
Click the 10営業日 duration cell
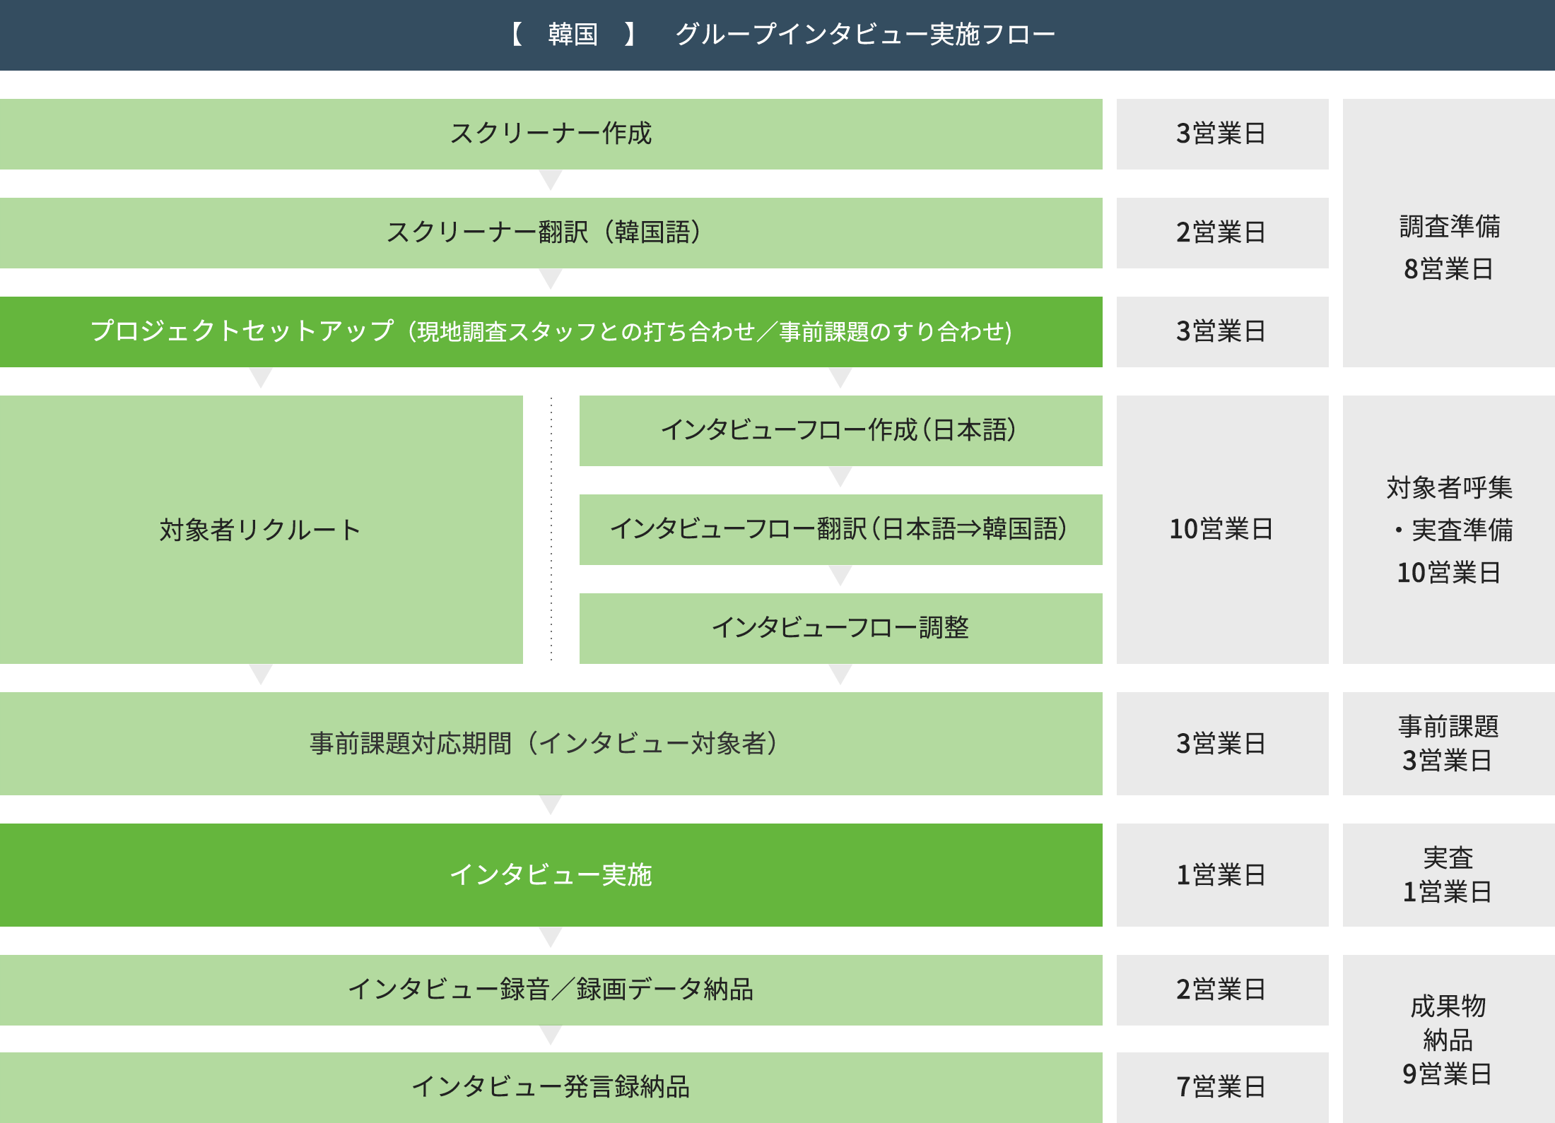(1222, 529)
